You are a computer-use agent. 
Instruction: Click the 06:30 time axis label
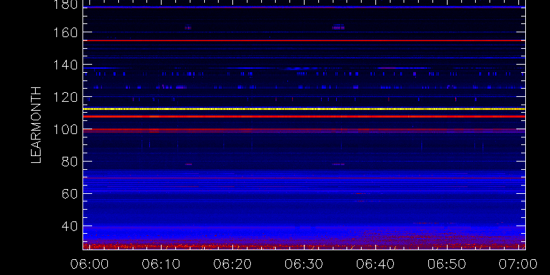pos(304,264)
